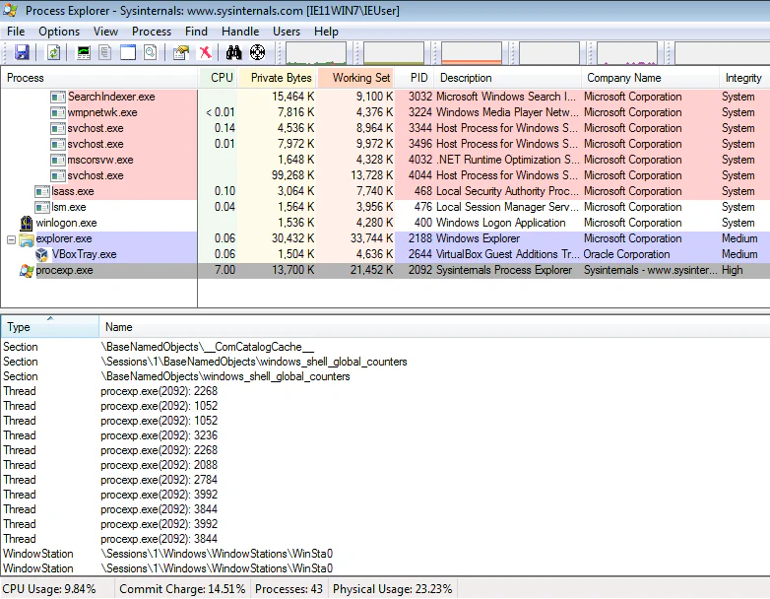Select svchost.exe with PID 4044
770x599 pixels.
coord(385,175)
